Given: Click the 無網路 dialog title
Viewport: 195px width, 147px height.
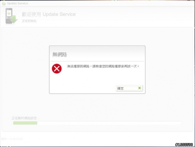Looking at the screenshot, I should click(60, 54).
